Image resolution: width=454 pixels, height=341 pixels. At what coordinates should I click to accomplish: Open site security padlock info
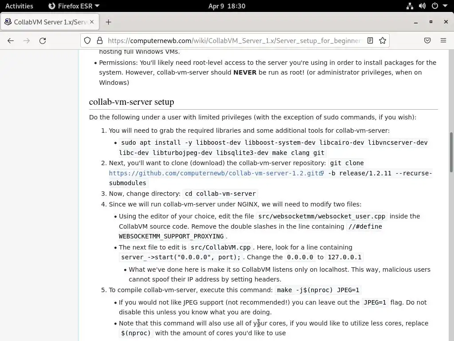[100, 40]
